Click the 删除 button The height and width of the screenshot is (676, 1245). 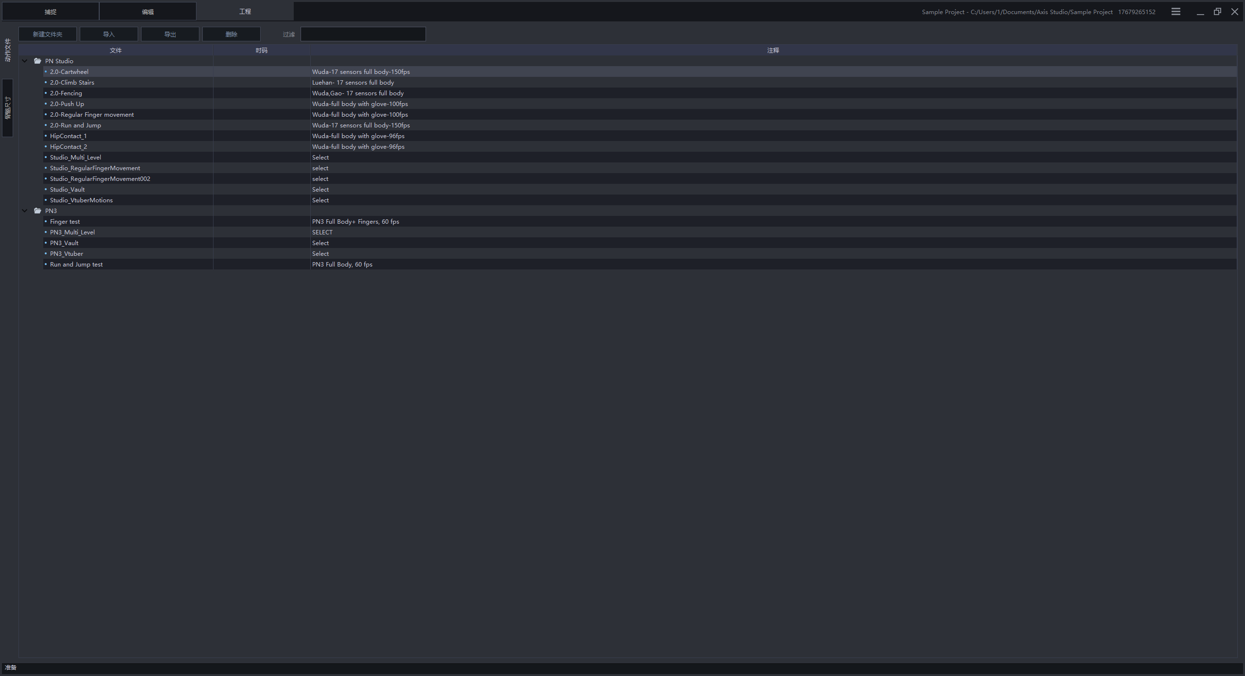[x=231, y=34]
